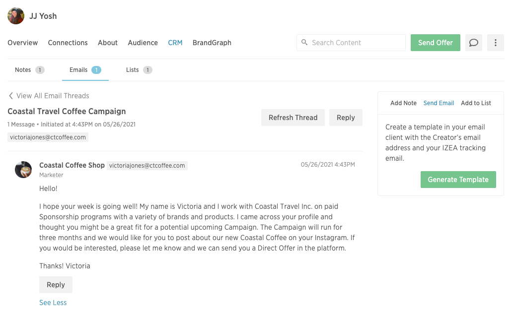Click the Lists count badge
The image size is (513, 313).
click(147, 70)
